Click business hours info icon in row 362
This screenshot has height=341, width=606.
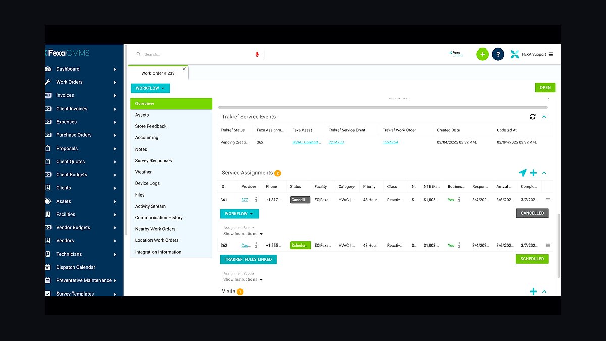[x=459, y=245]
